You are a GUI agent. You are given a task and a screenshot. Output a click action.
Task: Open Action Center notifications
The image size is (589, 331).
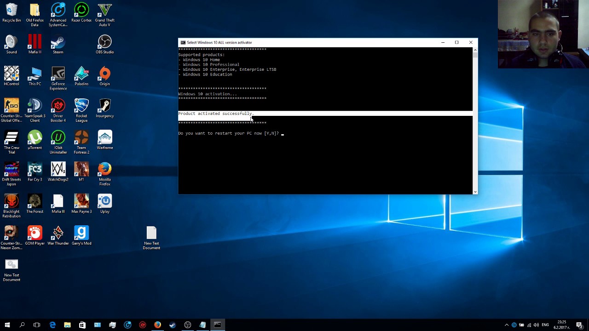[x=579, y=325]
